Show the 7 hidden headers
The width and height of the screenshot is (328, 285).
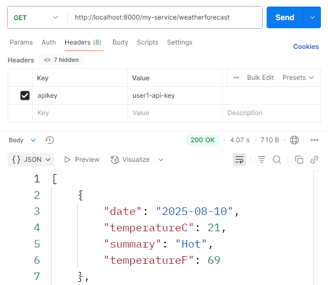(x=61, y=60)
